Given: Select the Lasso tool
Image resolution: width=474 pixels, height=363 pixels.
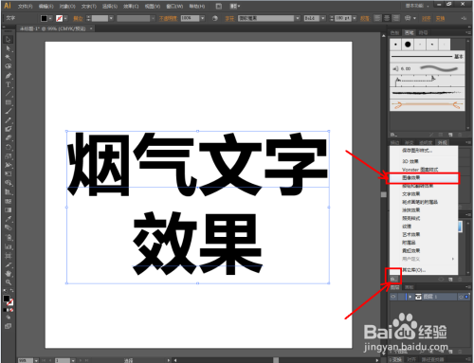Looking at the screenshot, I should pos(9,66).
